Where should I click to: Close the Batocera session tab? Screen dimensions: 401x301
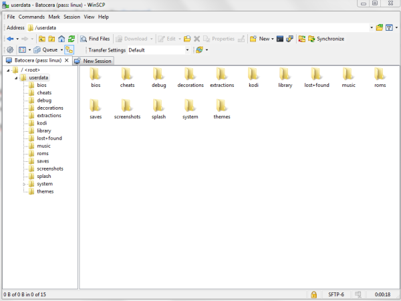pos(66,60)
